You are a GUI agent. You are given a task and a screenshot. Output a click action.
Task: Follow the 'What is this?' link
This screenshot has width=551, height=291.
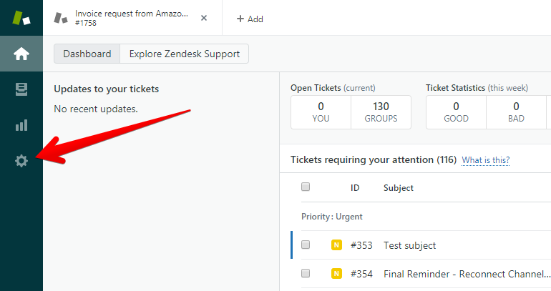(486, 160)
